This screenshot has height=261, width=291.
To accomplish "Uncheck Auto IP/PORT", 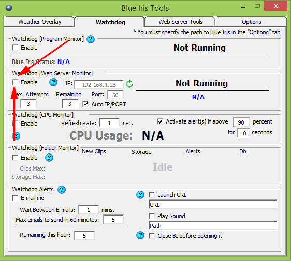I will (85, 104).
